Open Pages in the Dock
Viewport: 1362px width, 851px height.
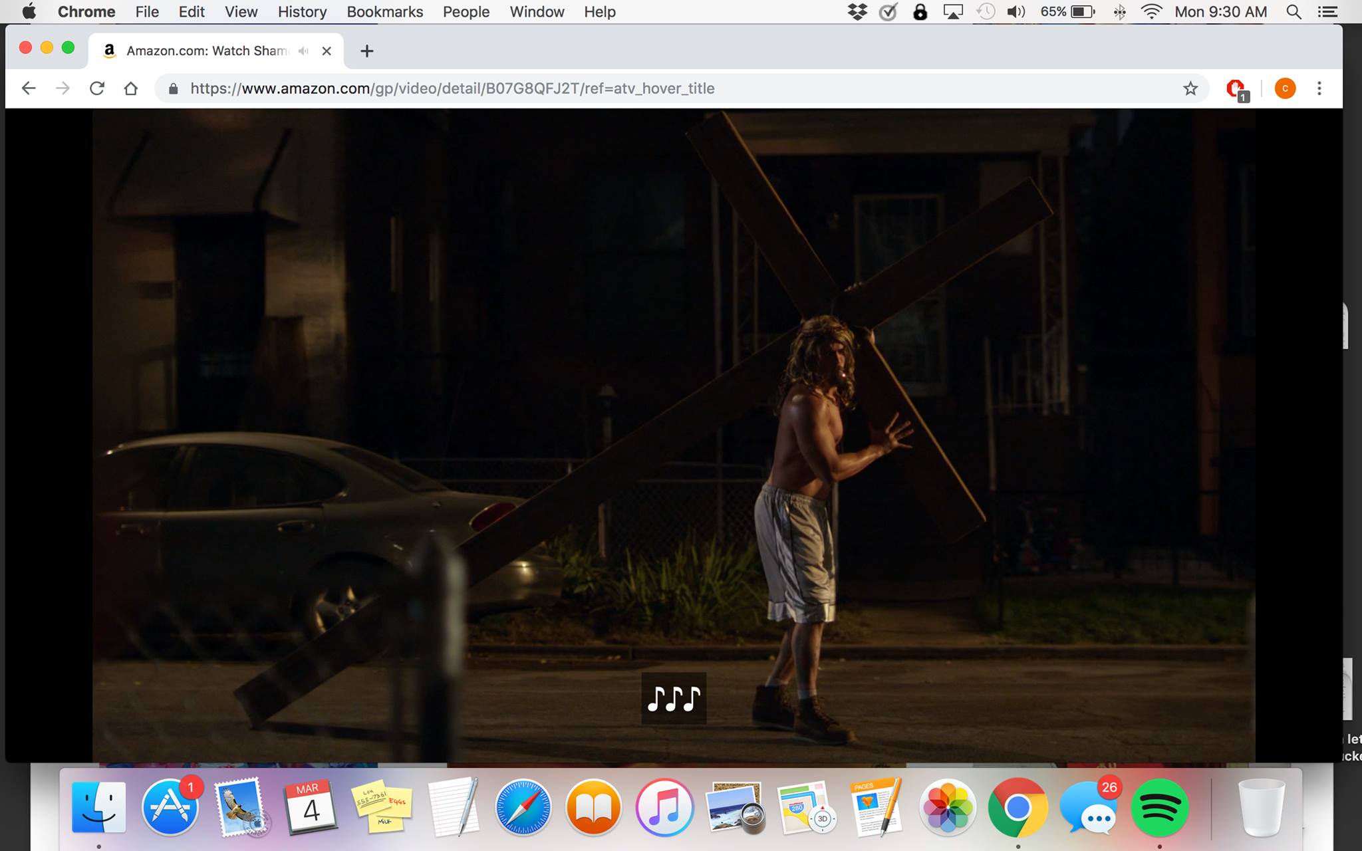[877, 807]
